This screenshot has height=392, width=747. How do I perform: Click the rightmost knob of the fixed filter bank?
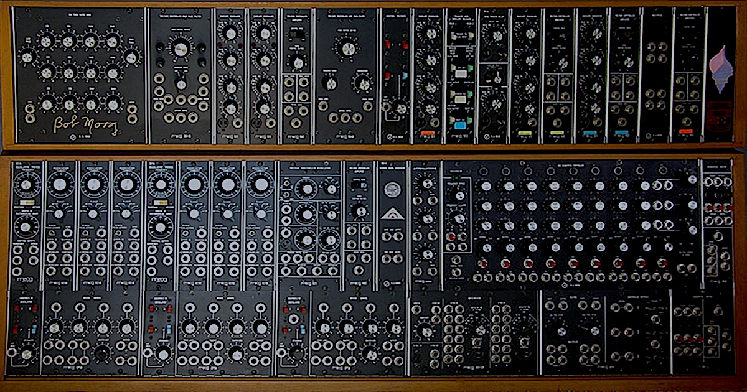(x=131, y=57)
